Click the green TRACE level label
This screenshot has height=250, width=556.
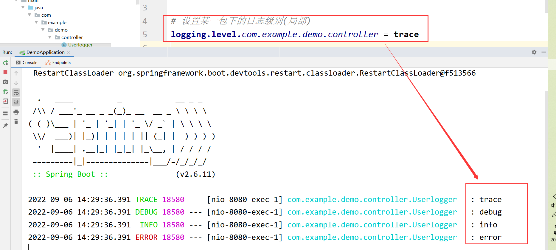tap(146, 199)
